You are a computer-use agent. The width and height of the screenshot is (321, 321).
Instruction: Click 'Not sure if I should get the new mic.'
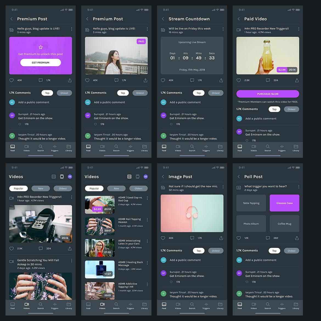(x=193, y=186)
